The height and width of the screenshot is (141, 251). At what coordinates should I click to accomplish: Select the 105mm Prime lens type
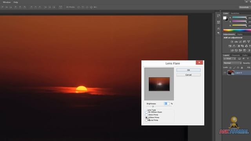(146, 117)
